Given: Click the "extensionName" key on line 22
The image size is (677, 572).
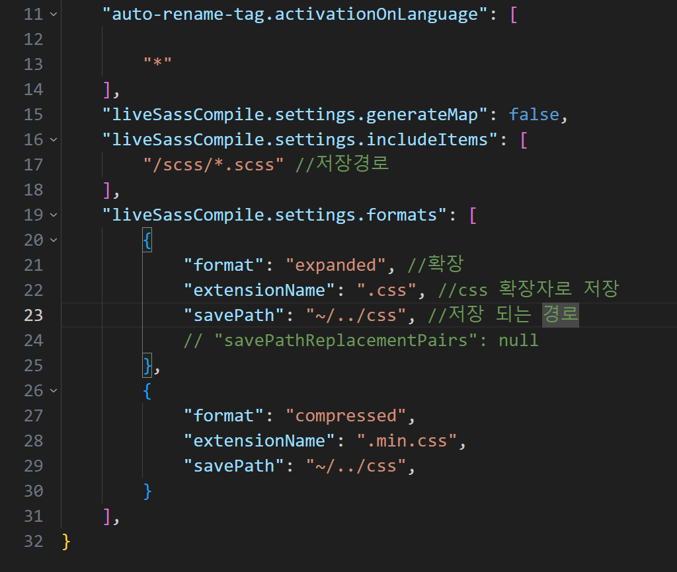Looking at the screenshot, I should [259, 291].
